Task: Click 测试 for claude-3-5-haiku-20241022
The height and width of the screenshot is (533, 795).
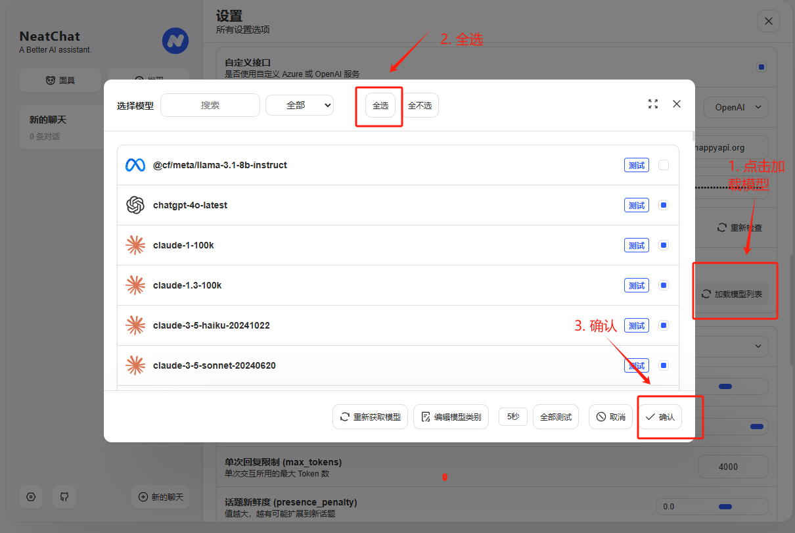Action: coord(636,325)
